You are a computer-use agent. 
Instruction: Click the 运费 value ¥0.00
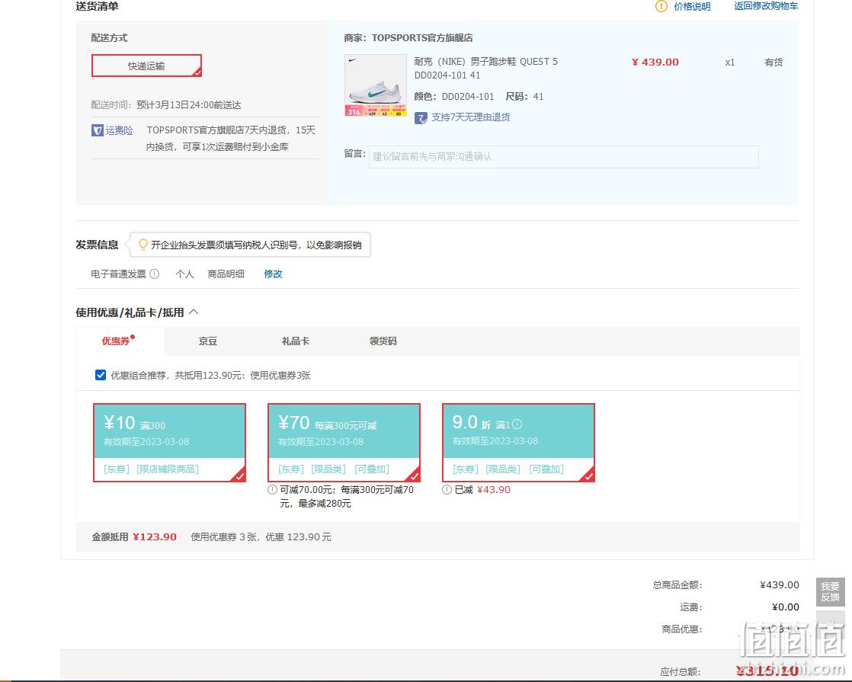click(x=786, y=607)
